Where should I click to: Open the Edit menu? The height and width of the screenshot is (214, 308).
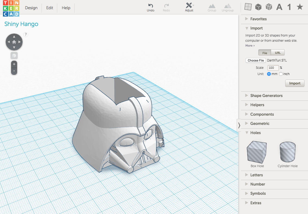click(50, 8)
